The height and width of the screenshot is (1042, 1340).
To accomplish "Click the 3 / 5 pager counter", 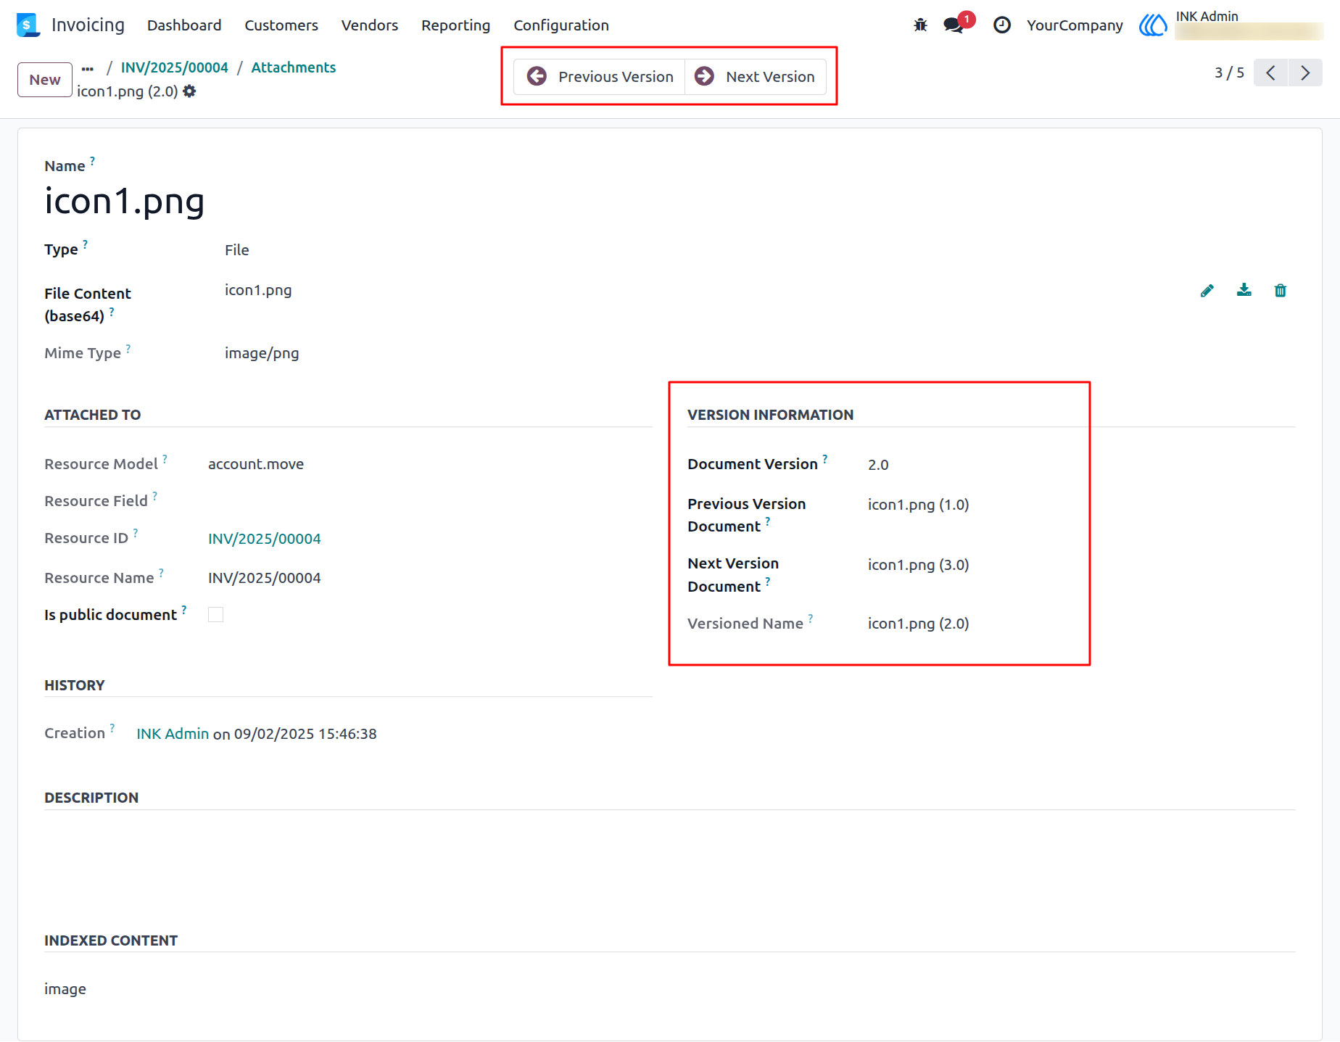I will point(1229,73).
